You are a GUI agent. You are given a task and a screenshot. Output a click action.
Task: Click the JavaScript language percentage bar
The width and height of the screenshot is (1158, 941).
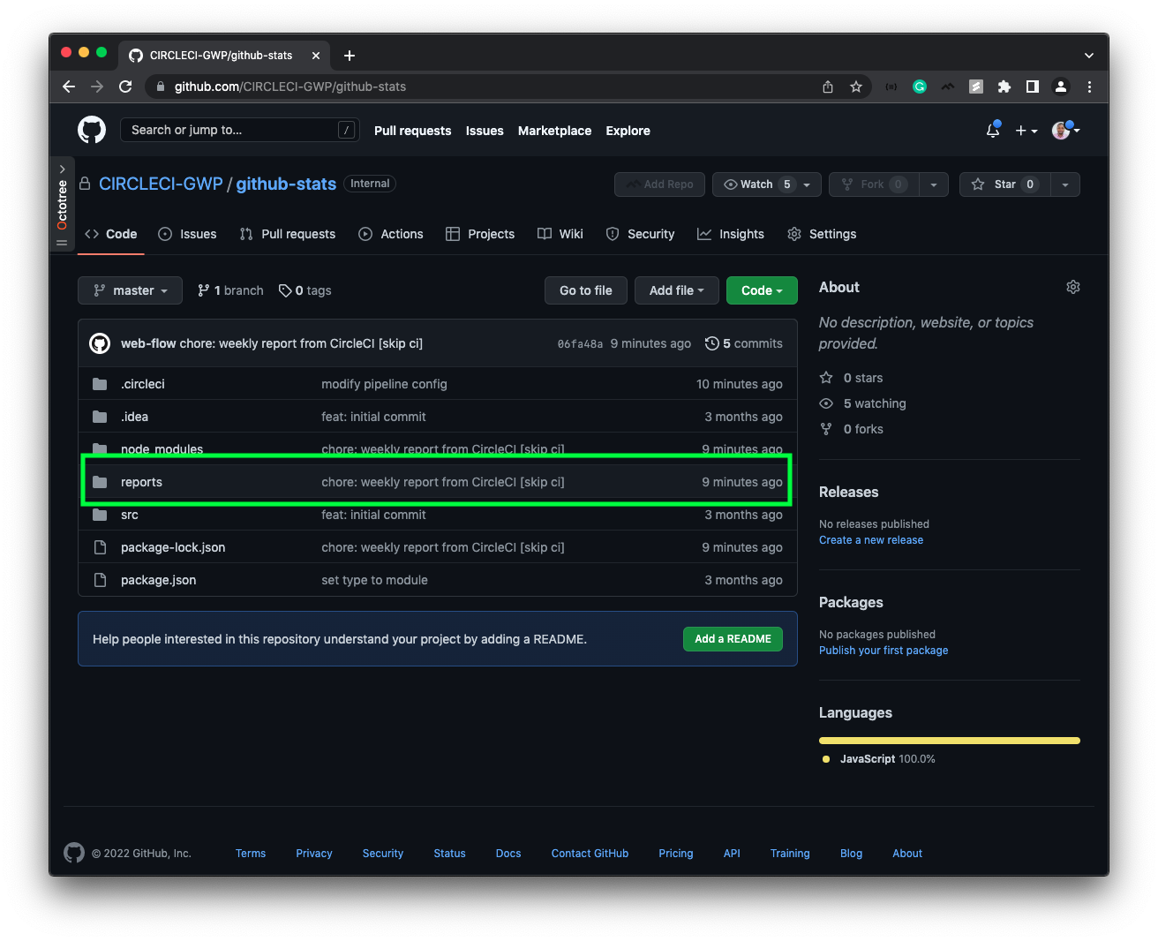point(949,741)
